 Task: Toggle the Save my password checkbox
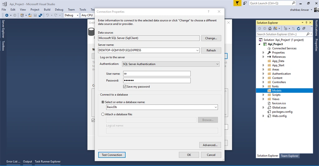coord(125,87)
